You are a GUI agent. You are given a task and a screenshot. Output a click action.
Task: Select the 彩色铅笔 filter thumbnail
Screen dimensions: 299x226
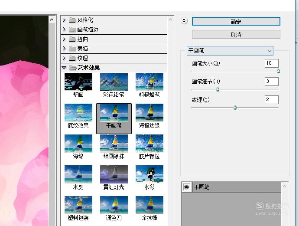[x=114, y=82]
